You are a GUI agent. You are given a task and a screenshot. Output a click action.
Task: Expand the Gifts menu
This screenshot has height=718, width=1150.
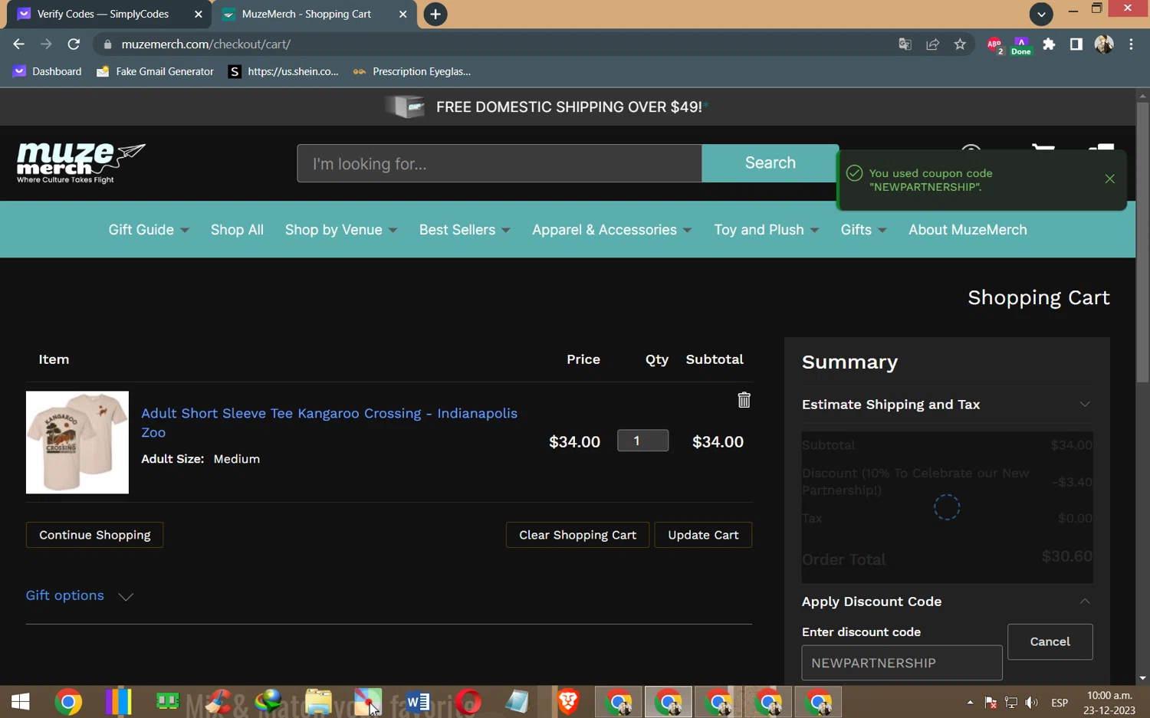[x=863, y=230]
